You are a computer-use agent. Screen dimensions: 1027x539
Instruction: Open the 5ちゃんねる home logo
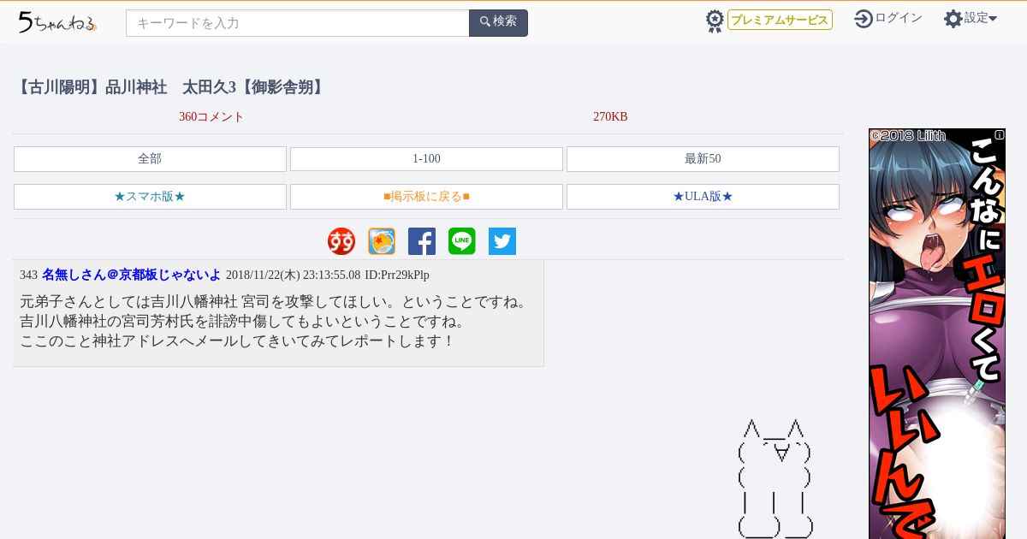57,22
